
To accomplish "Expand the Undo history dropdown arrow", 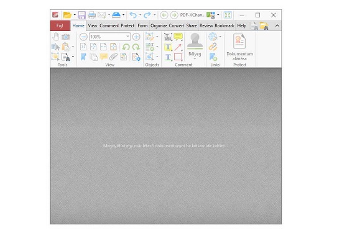I will [x=140, y=15].
